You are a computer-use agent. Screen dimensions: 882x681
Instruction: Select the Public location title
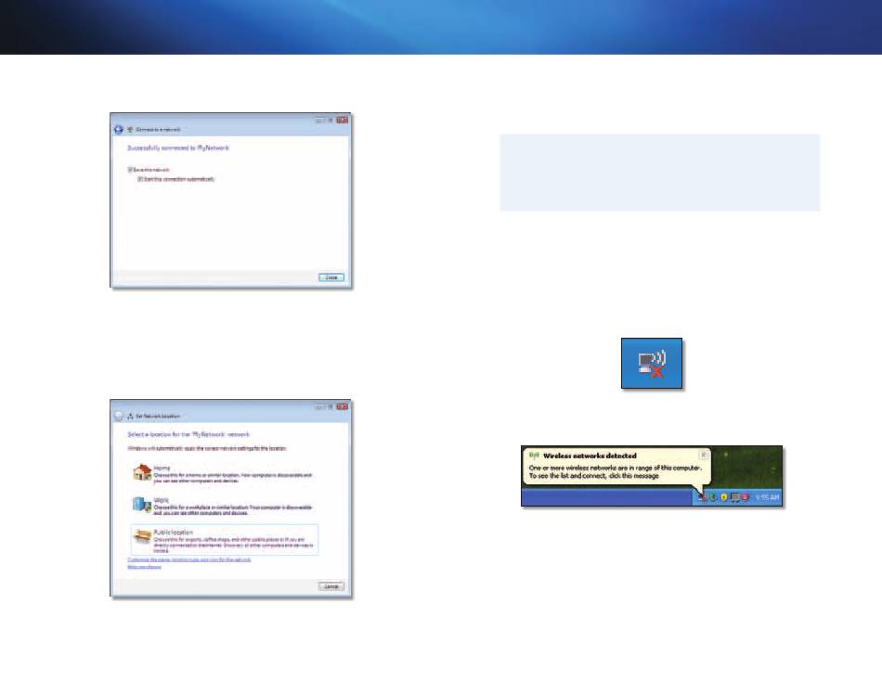174,532
